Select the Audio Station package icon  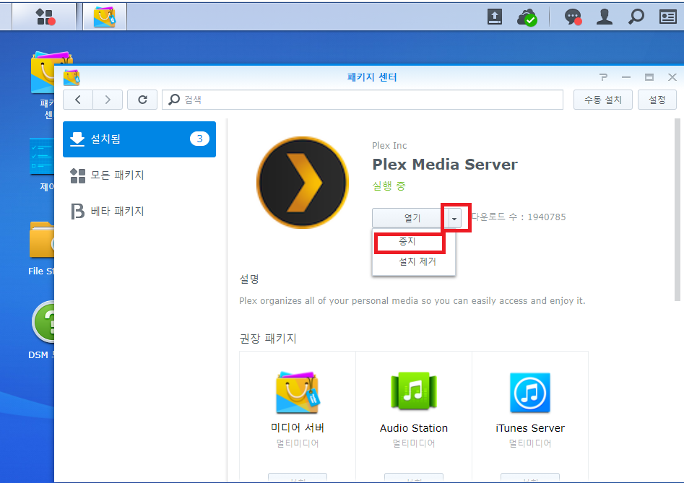coord(414,391)
